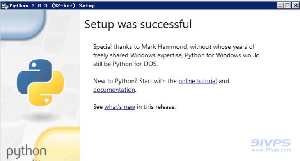Screen dimensions: 300x161
Task: Click the shadow beneath the Python logo
Action: [41, 116]
